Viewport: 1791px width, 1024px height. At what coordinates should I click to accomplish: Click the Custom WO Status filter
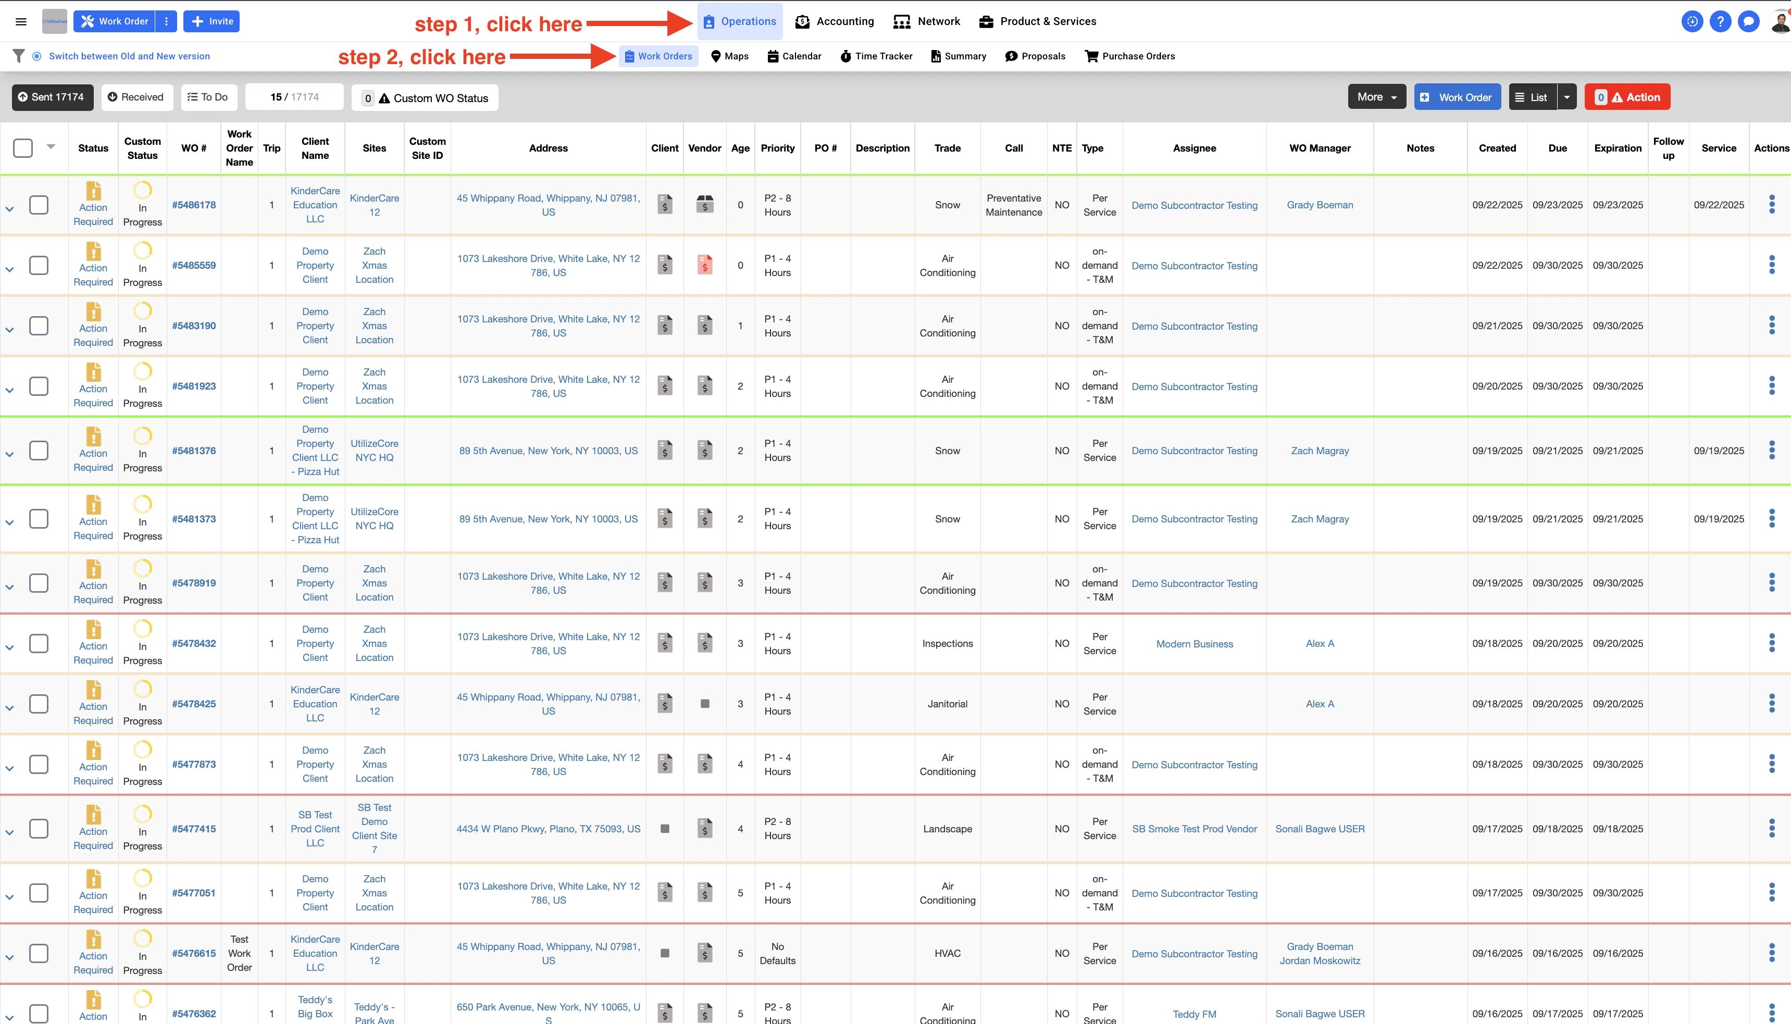click(425, 98)
